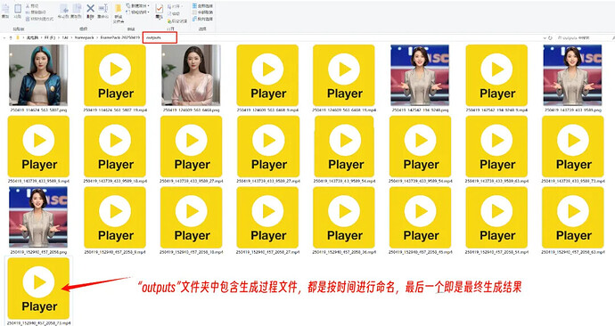Open the address bar history dropdown
615x326 pixels.
pos(545,38)
